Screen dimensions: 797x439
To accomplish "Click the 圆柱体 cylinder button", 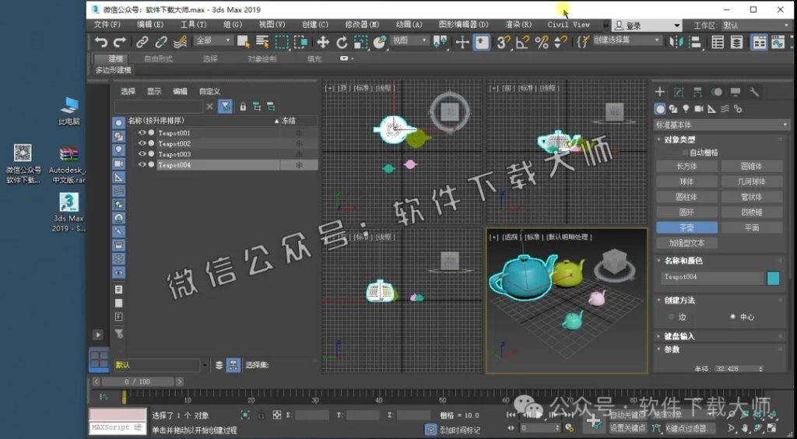I will 686,197.
